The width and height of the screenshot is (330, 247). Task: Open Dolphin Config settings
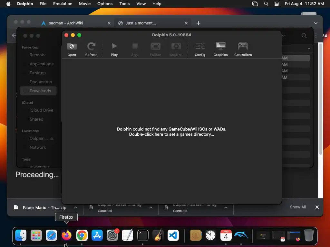click(x=200, y=49)
